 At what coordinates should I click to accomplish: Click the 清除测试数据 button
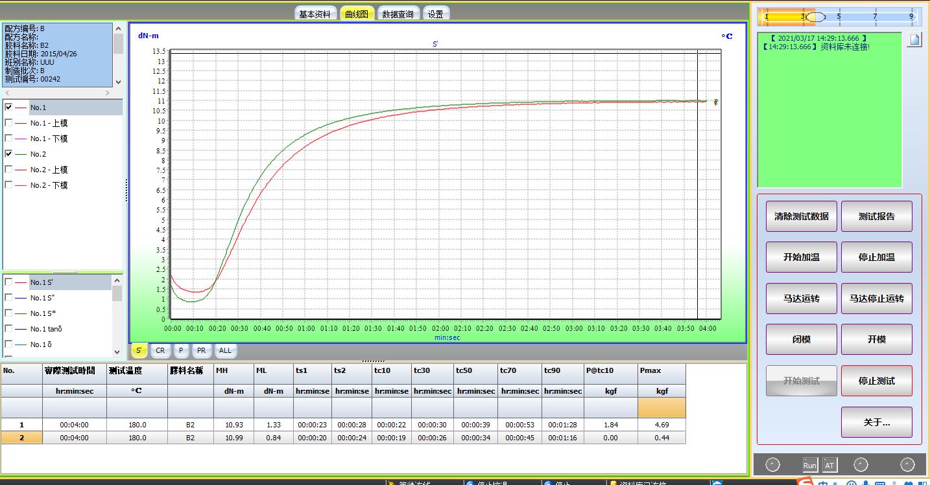[x=802, y=216]
